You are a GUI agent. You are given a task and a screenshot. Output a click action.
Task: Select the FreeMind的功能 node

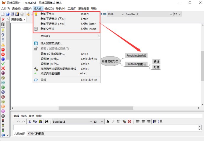137,56
